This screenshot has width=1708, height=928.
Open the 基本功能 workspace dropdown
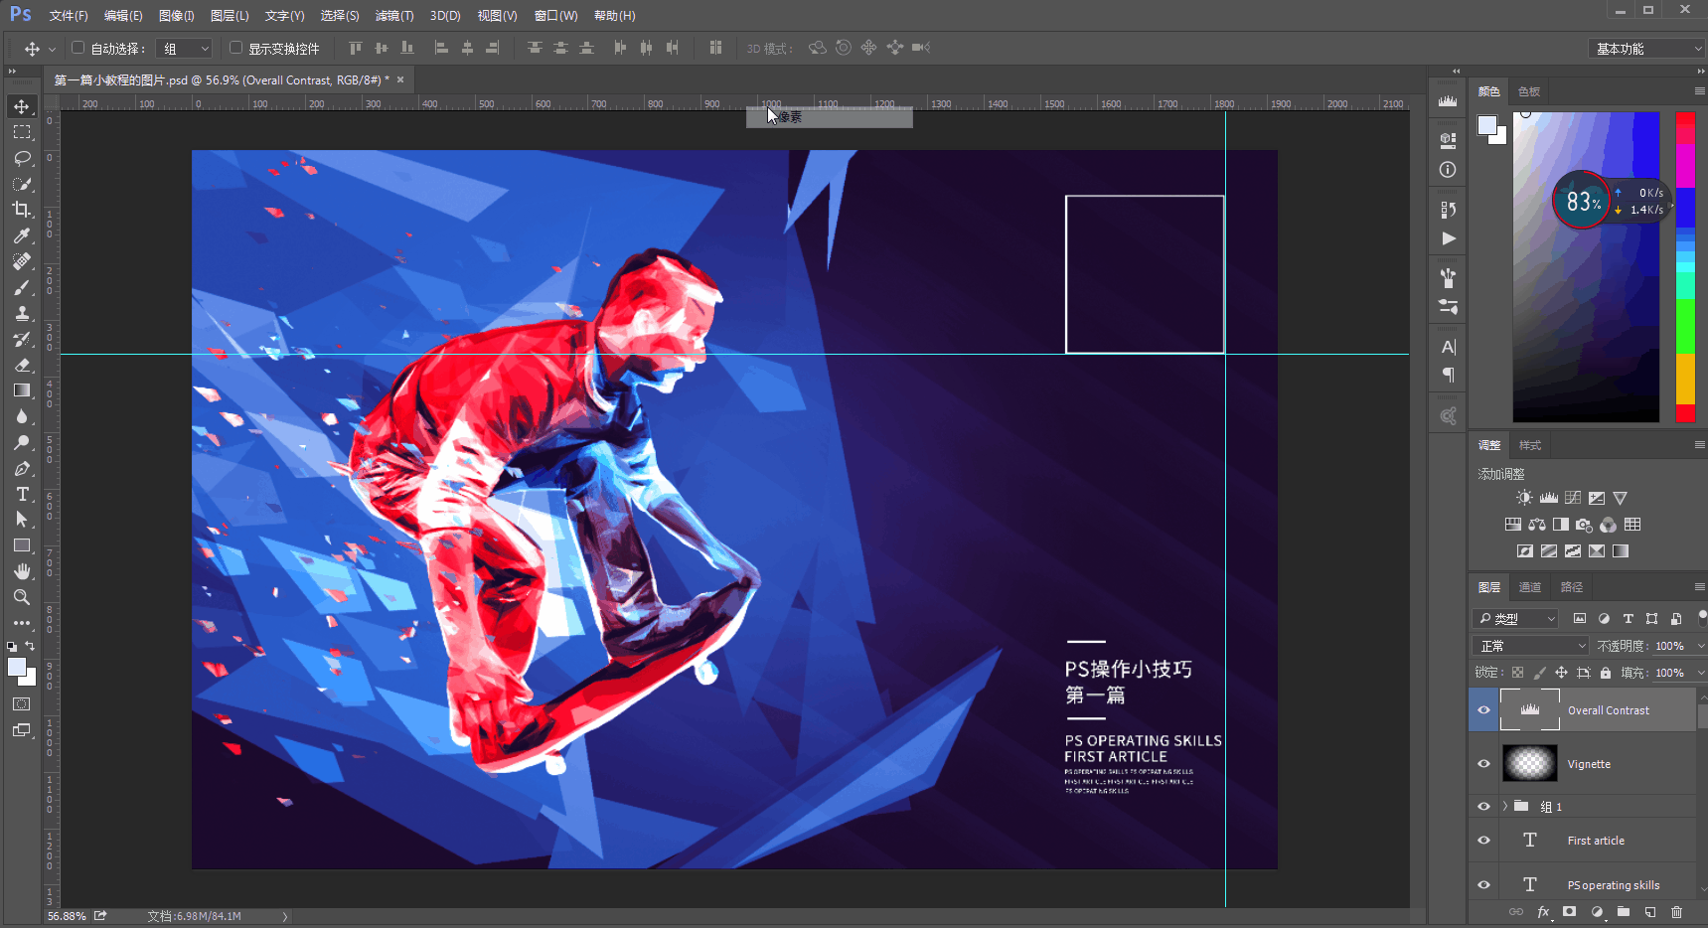1645,49
